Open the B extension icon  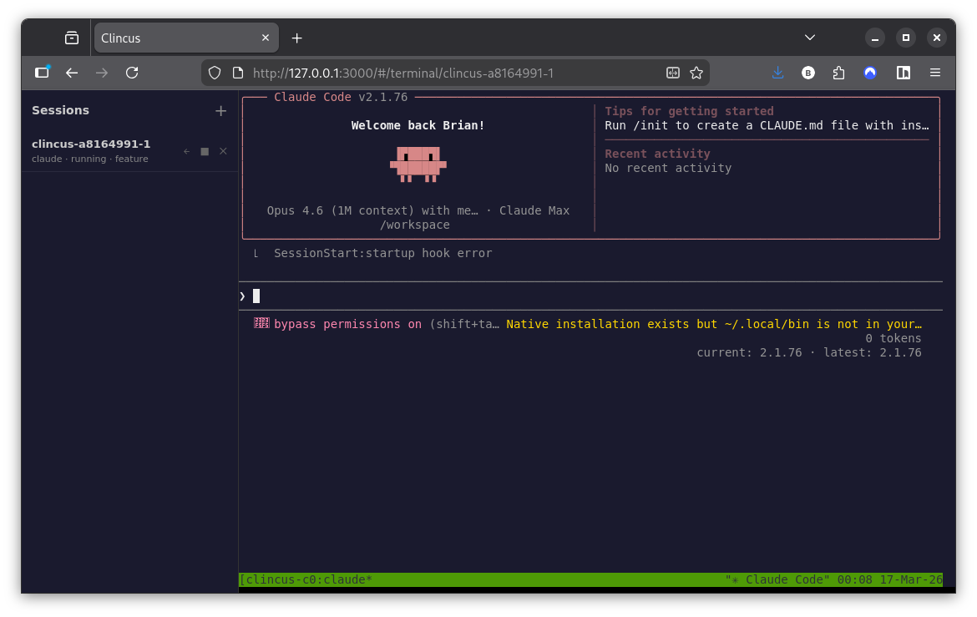(x=808, y=73)
